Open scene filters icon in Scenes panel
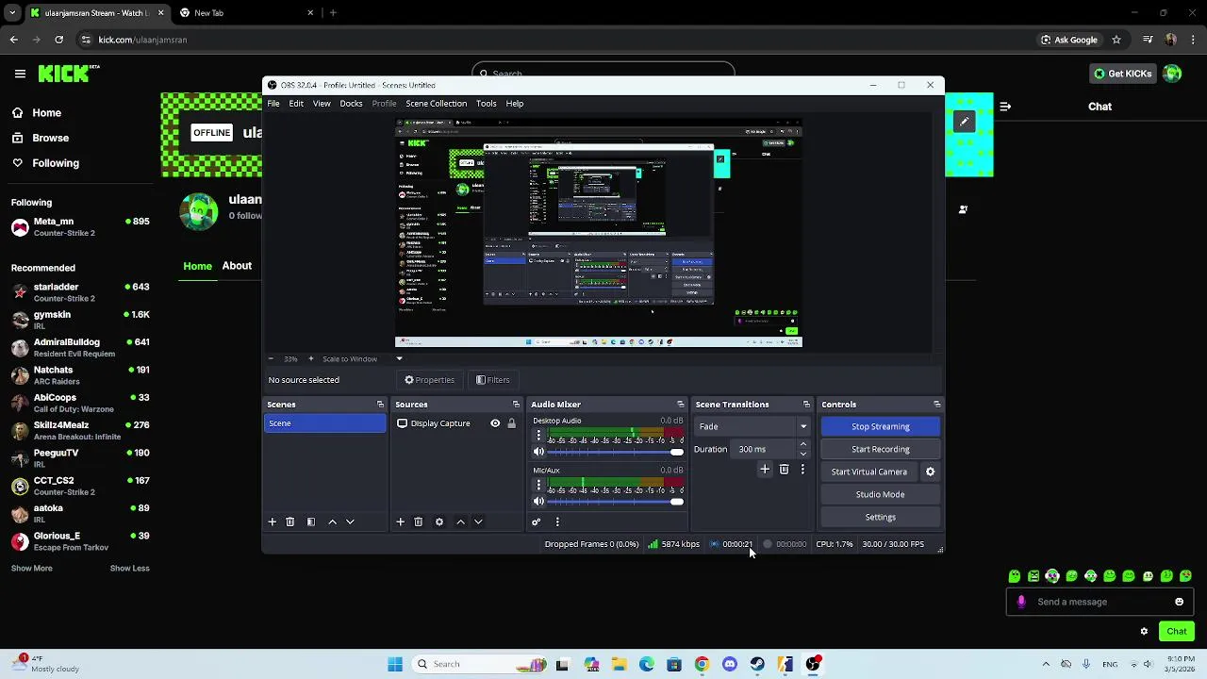Screen dimensions: 1207x679 point(311,522)
